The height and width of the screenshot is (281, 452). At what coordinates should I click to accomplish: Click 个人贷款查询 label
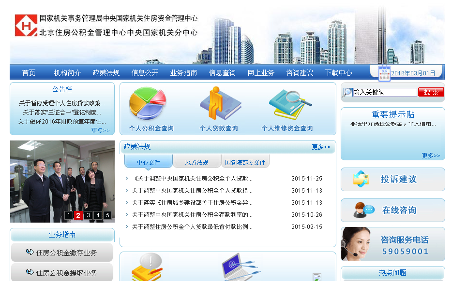pos(219,128)
